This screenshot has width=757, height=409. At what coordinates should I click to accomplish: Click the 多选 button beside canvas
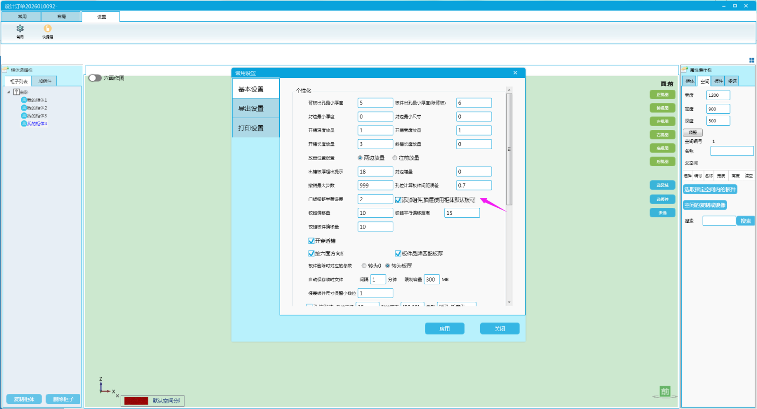662,213
